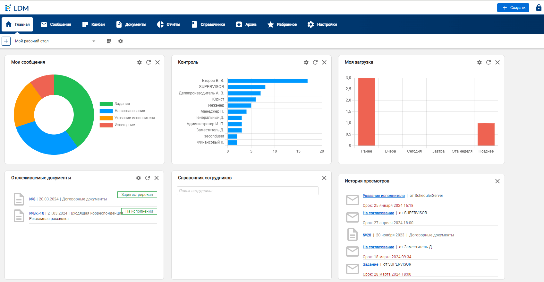Click the LDM logo

[x=17, y=8]
